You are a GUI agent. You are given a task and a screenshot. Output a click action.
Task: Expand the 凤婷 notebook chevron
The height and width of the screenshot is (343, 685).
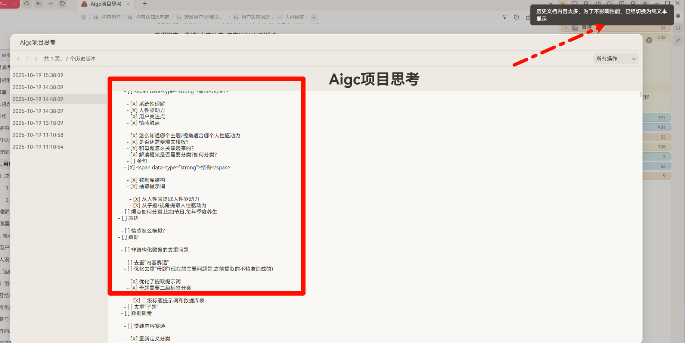click(x=566, y=28)
